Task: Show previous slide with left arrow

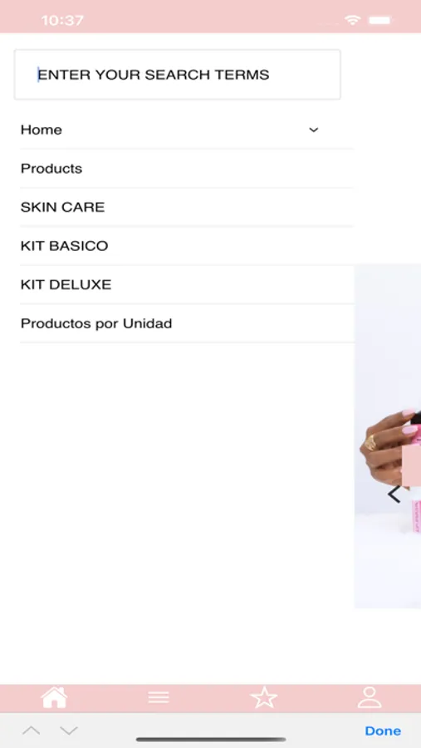Action: pyautogui.click(x=394, y=495)
